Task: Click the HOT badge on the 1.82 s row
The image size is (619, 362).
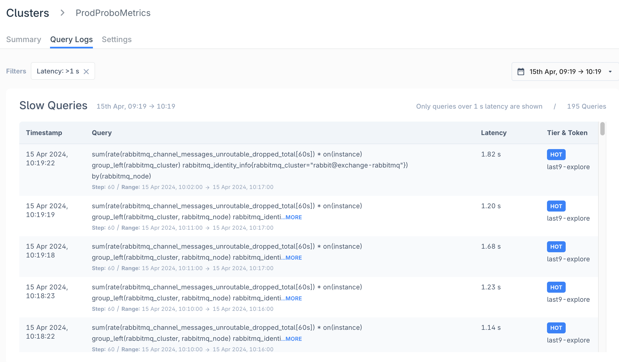Action: tap(556, 155)
